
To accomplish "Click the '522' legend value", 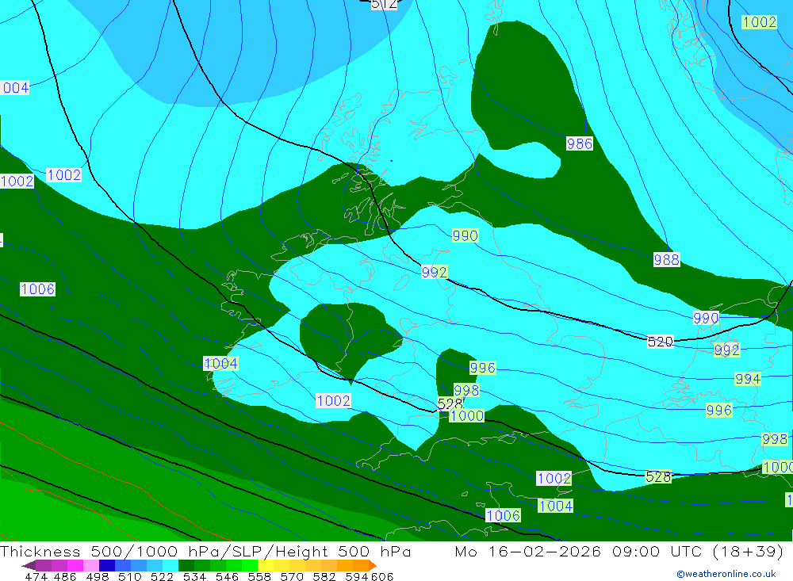I will (x=162, y=577).
